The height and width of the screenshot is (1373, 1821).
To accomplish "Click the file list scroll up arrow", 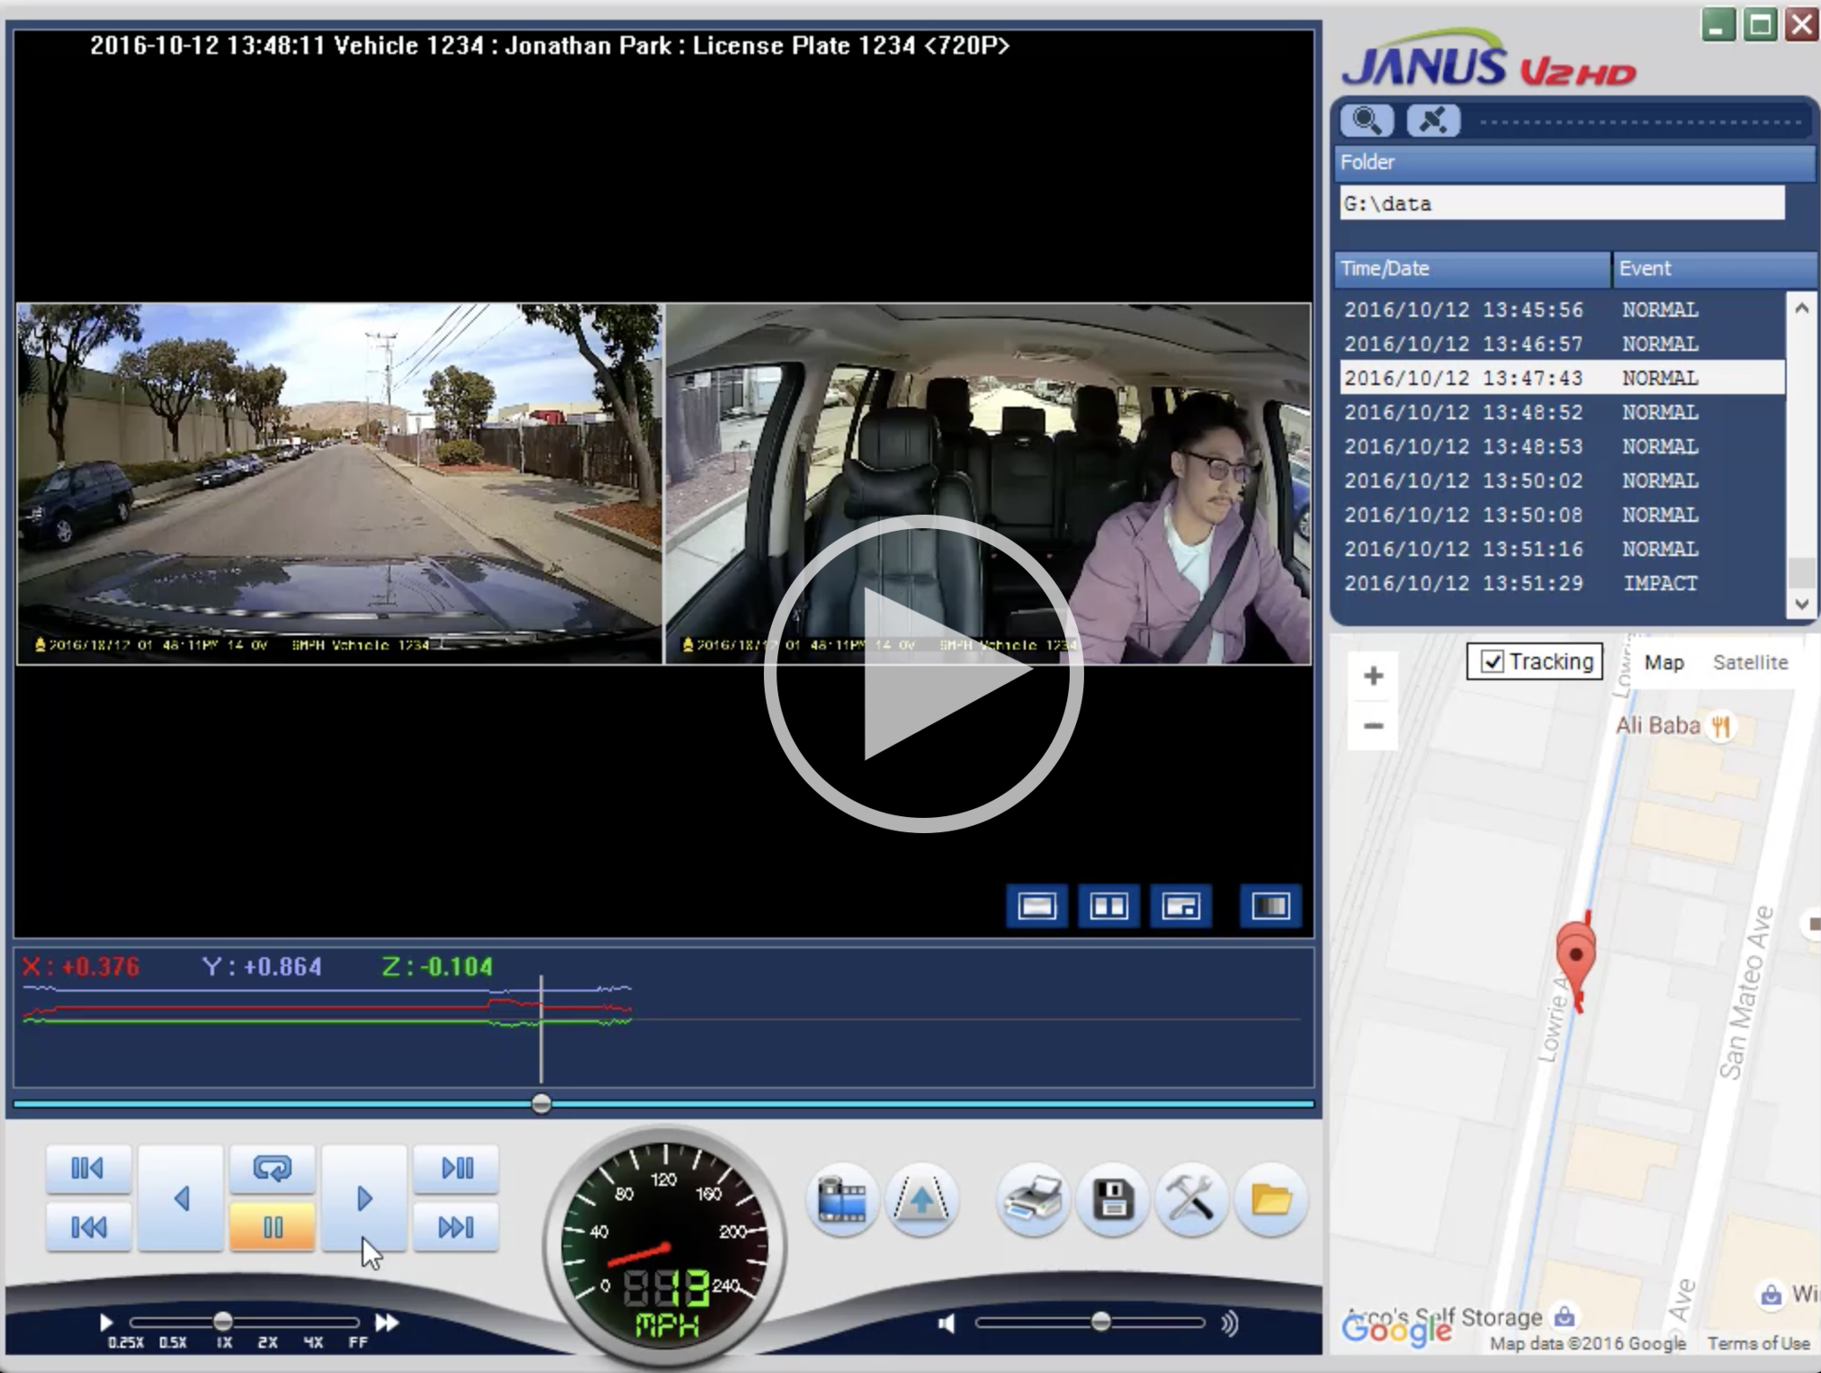I will (x=1801, y=308).
